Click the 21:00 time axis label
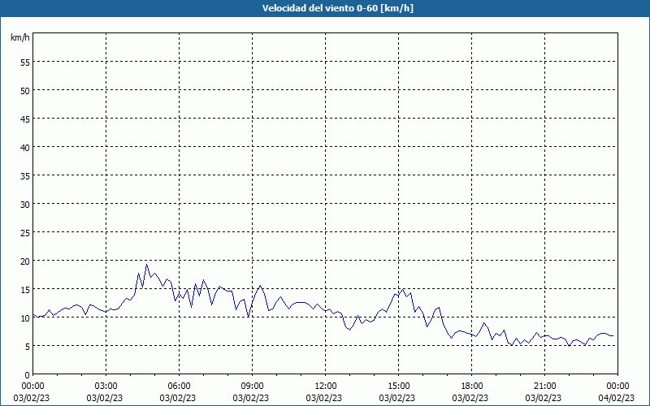Viewport: 650px width, 406px height. pyautogui.click(x=544, y=387)
